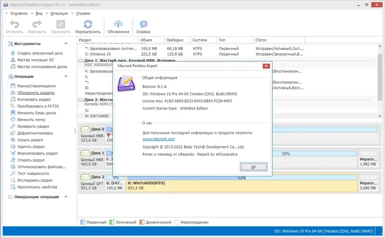Select Дефрагментировать operation
The width and height of the screenshot is (385, 238).
point(35,133)
